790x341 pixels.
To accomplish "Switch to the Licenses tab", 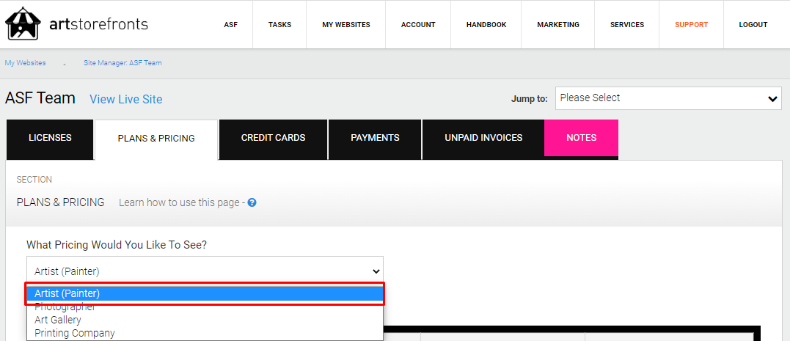I will (50, 138).
